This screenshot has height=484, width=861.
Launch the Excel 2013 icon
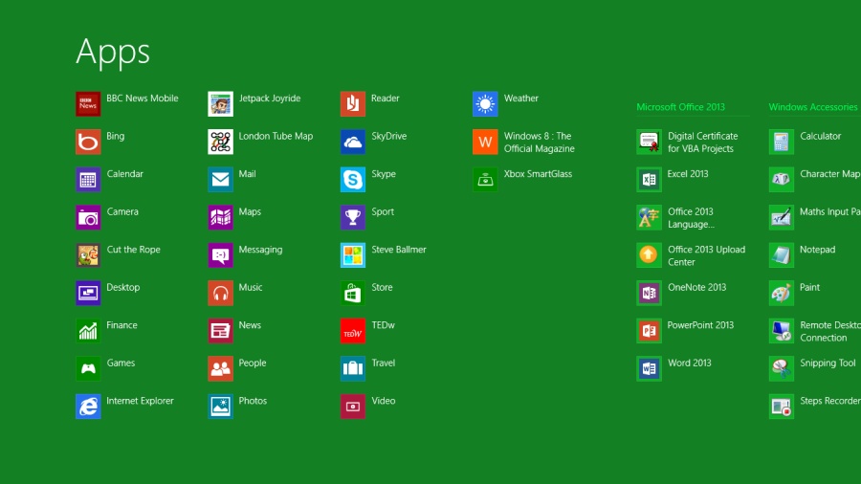pyautogui.click(x=649, y=180)
